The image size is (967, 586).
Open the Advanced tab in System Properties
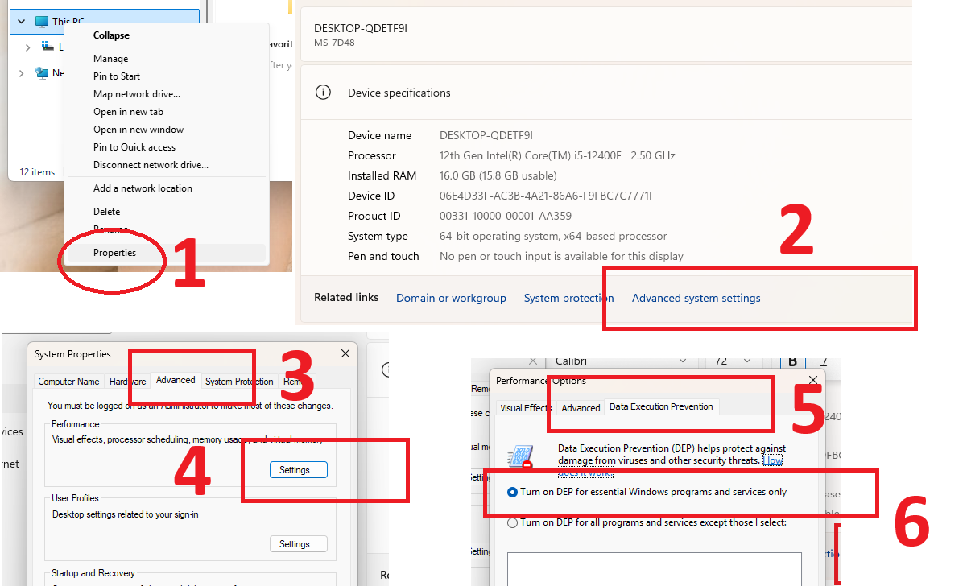tap(176, 381)
